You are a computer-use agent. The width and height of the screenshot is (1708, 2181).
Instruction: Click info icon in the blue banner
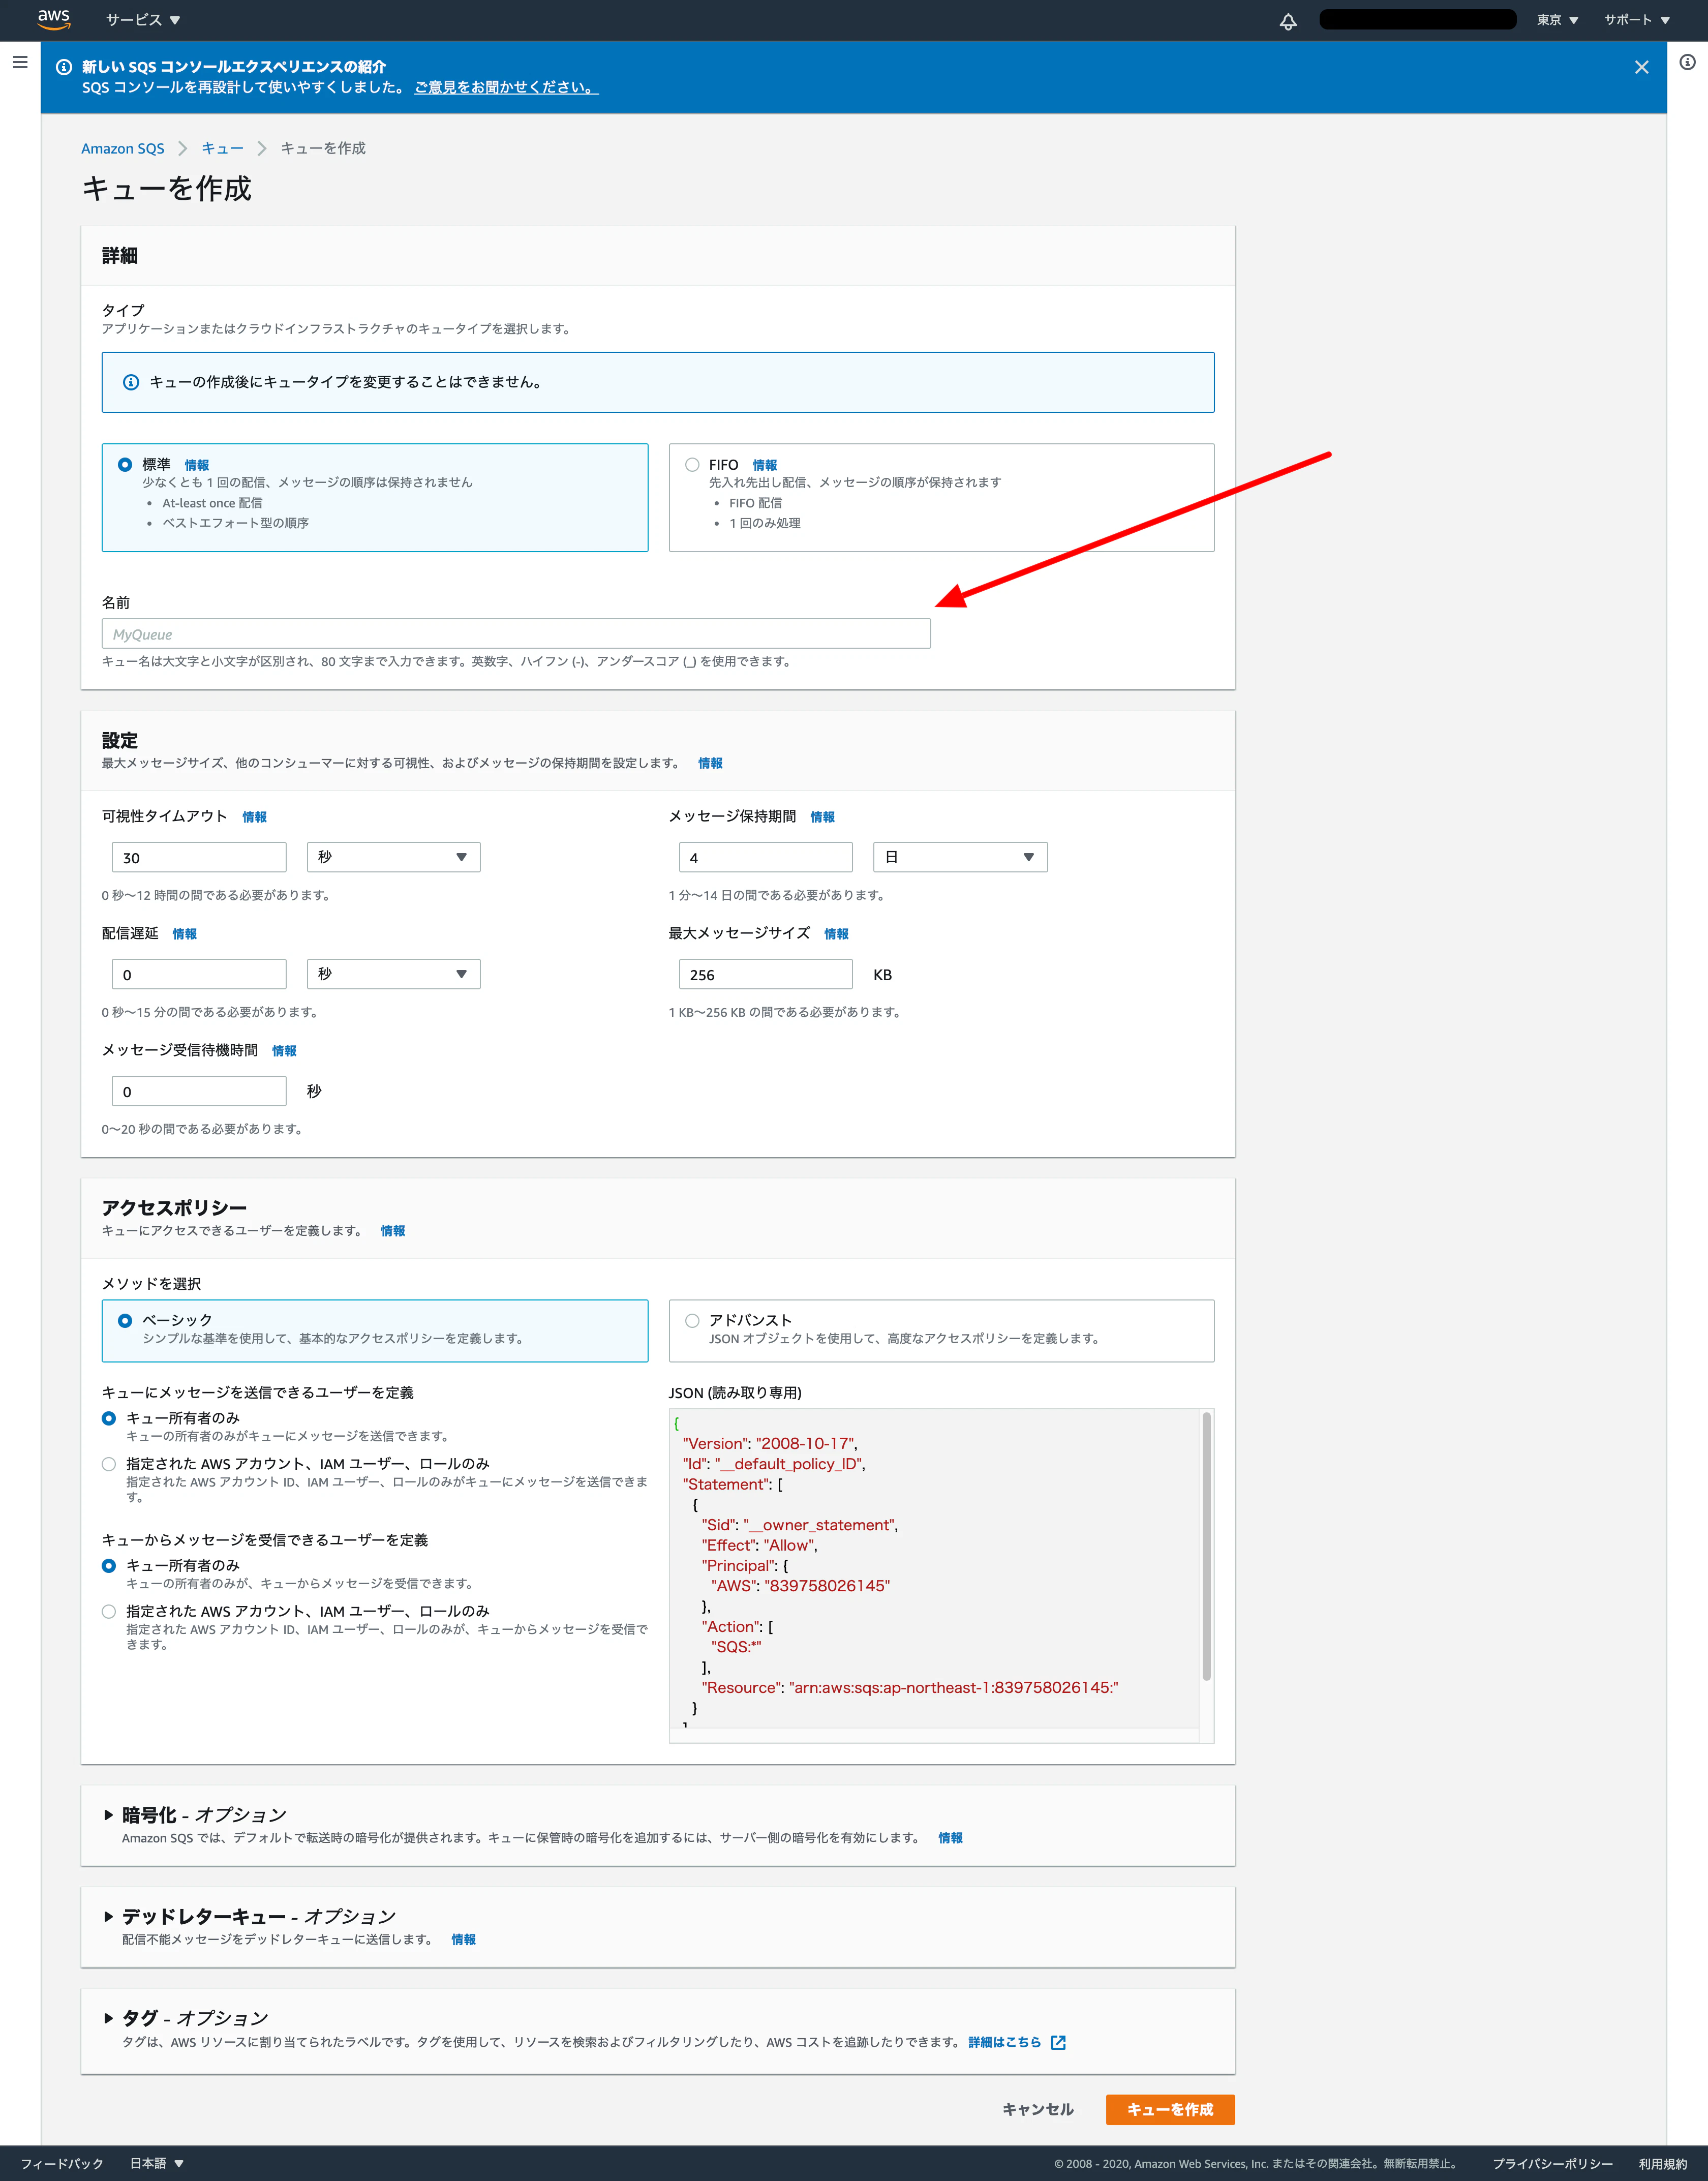coord(64,67)
